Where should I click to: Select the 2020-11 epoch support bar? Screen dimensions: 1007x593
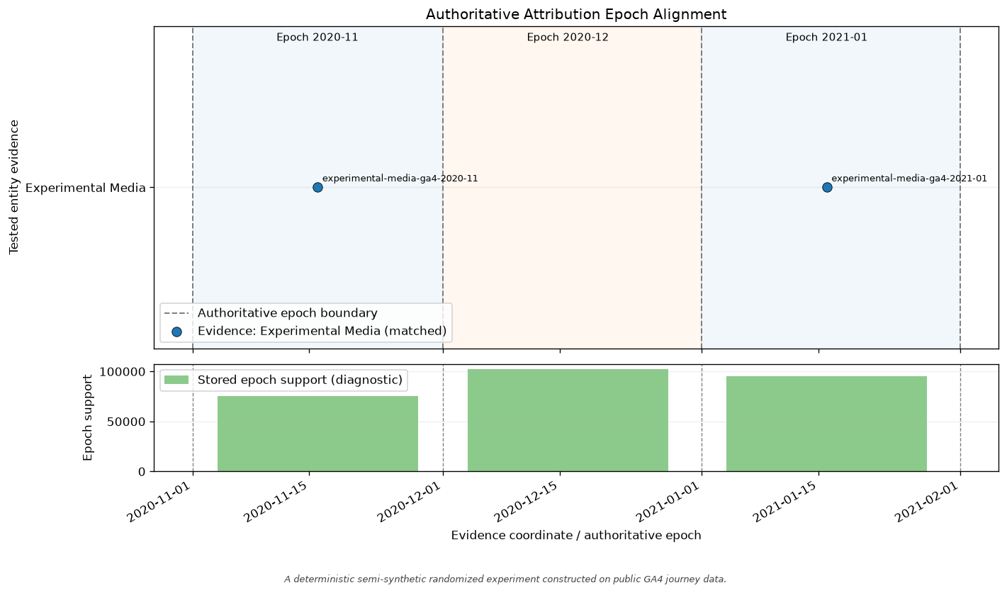click(x=317, y=434)
